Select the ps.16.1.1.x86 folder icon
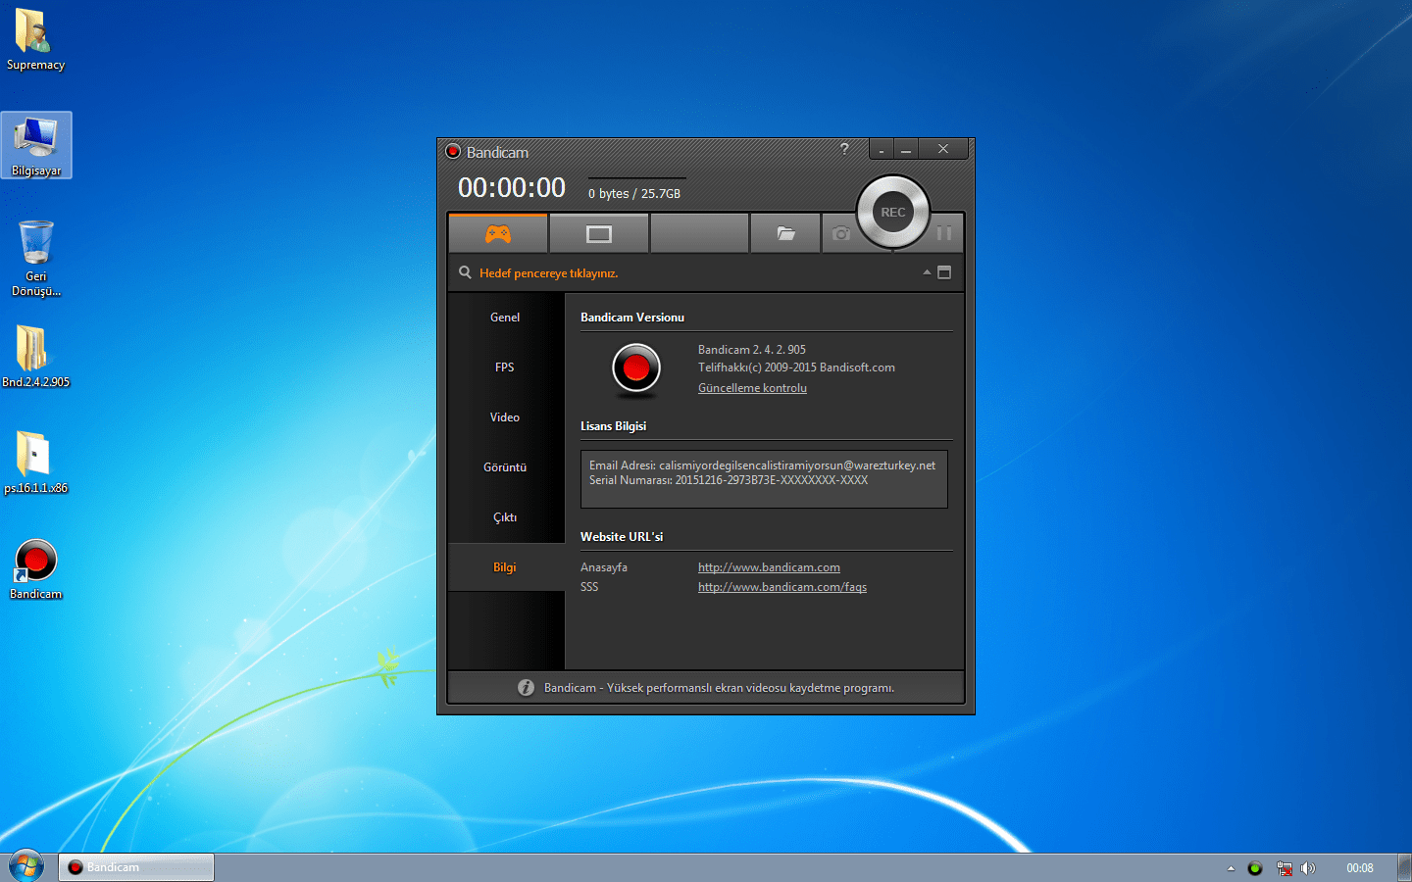The height and width of the screenshot is (882, 1412). 36,463
